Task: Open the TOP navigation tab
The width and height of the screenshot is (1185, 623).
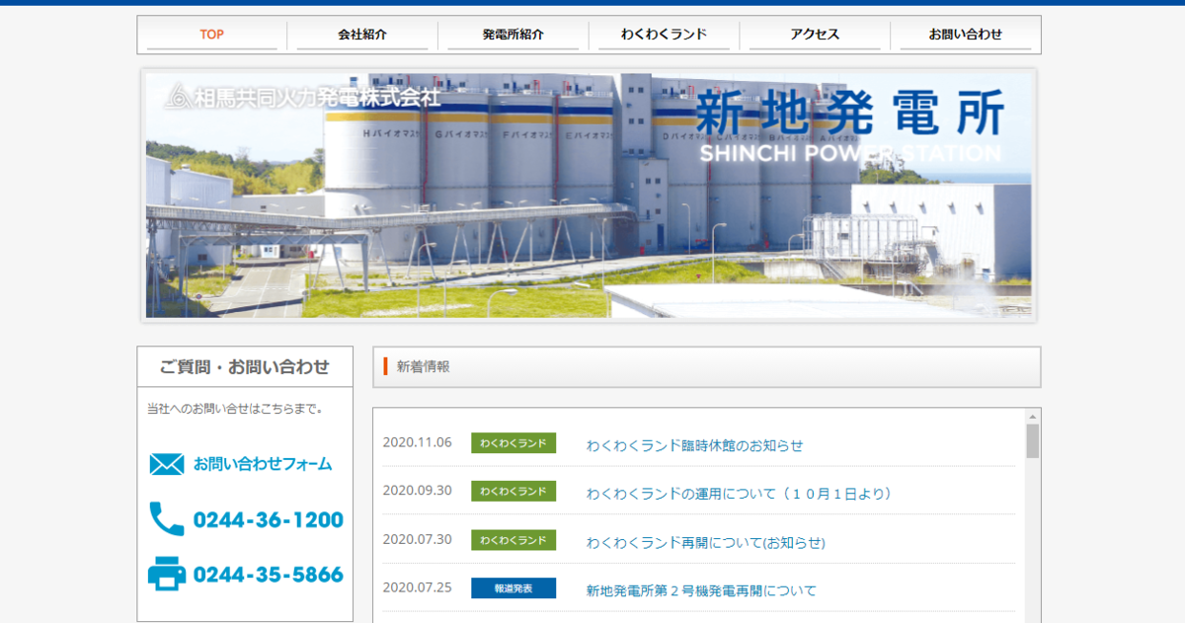Action: coord(212,35)
